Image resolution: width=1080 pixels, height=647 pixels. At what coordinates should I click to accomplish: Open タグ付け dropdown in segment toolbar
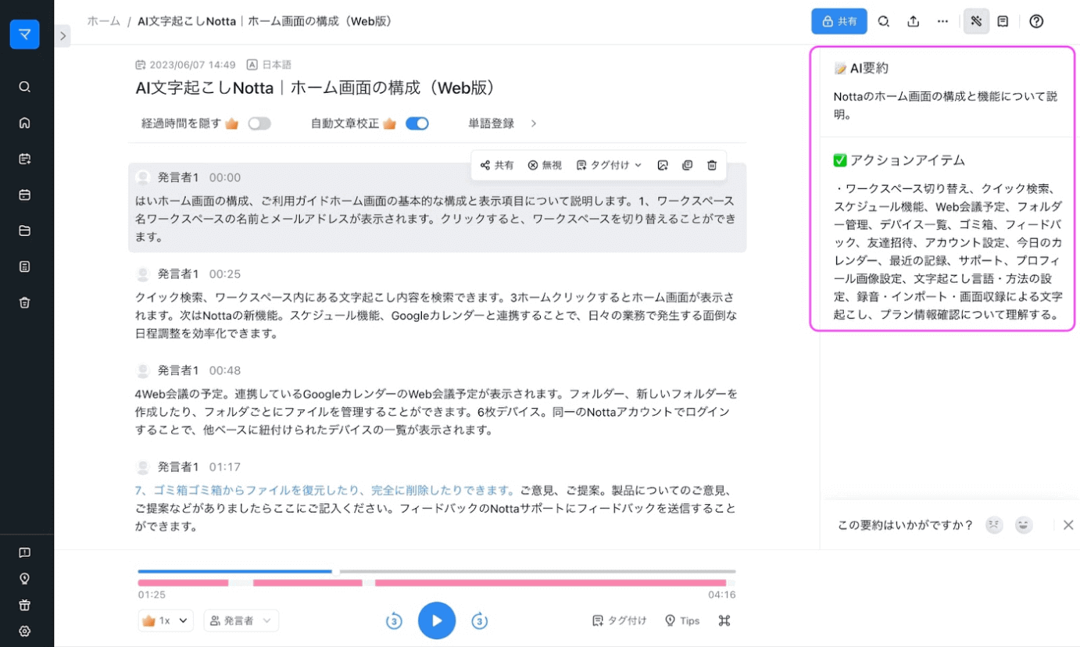pos(609,165)
